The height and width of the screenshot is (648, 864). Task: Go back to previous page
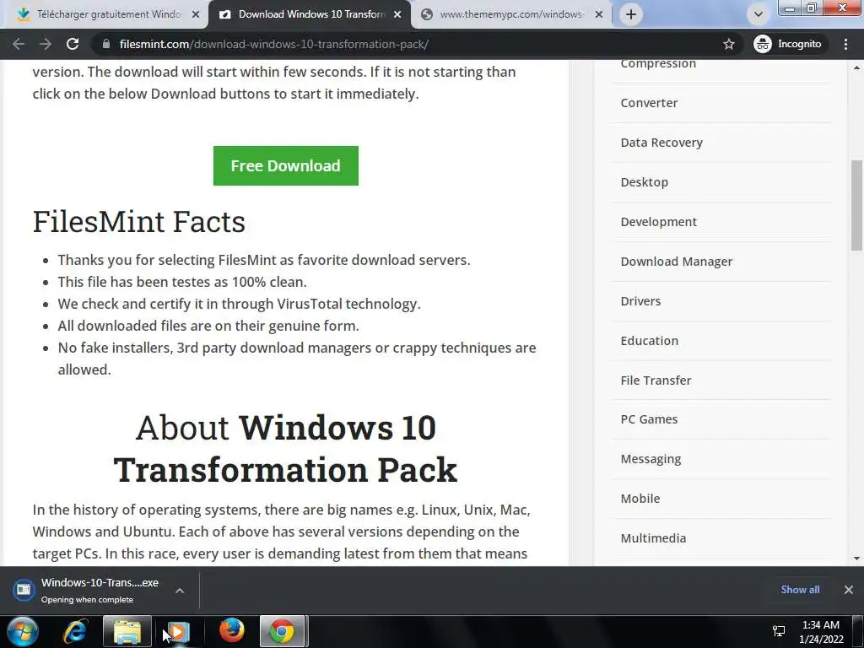[19, 44]
